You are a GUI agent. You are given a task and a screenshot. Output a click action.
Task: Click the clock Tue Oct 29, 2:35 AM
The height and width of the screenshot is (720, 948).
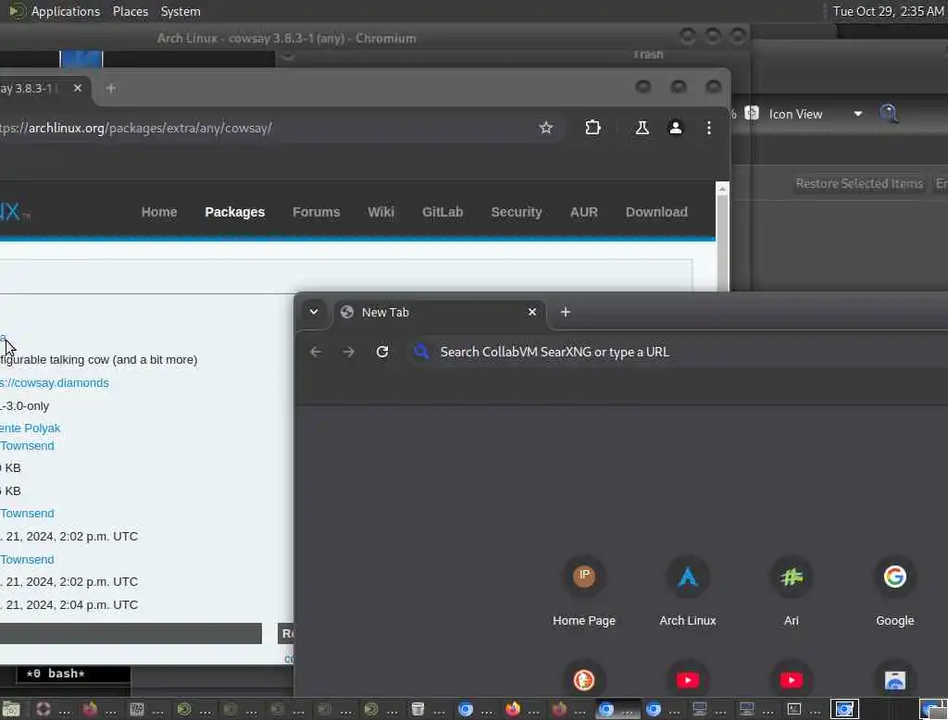coord(888,11)
